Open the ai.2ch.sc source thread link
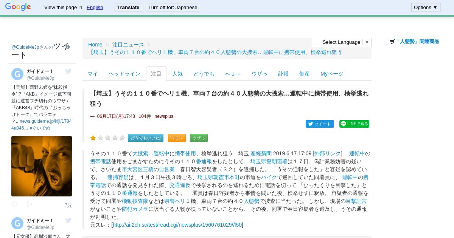The width and height of the screenshot is (454, 238). click(177, 225)
